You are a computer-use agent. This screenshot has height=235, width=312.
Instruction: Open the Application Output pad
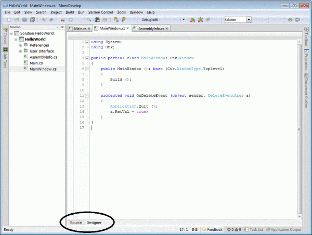point(284,229)
